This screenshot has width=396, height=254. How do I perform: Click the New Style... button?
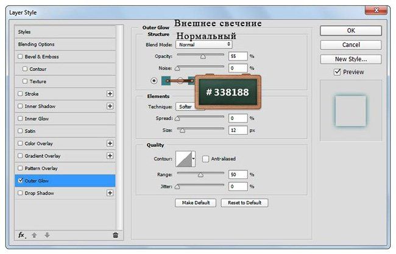coord(351,59)
